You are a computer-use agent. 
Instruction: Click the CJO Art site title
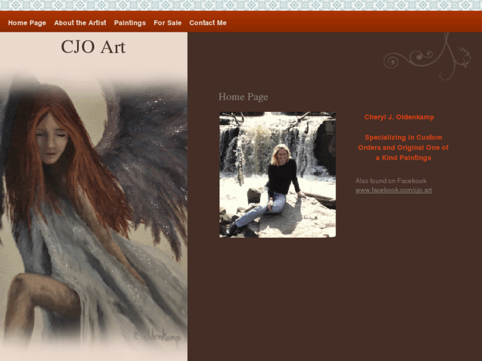93,47
